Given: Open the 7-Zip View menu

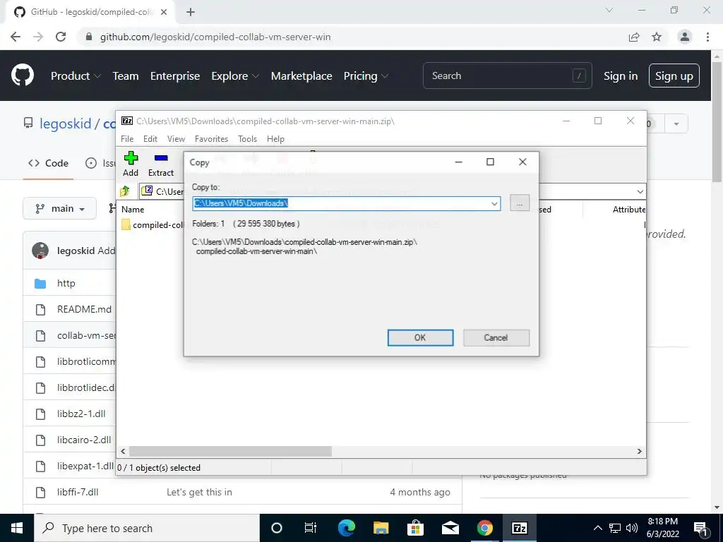Looking at the screenshot, I should tap(176, 139).
